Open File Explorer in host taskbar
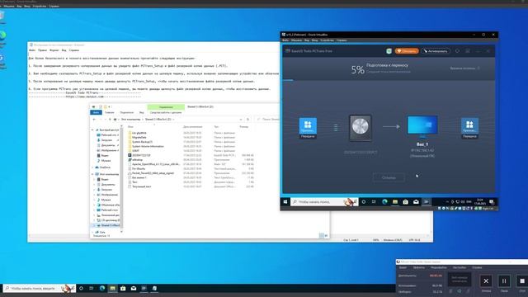The image size is (528, 297). 112,288
